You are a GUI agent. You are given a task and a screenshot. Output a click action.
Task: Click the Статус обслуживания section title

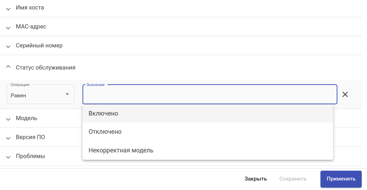[45, 67]
